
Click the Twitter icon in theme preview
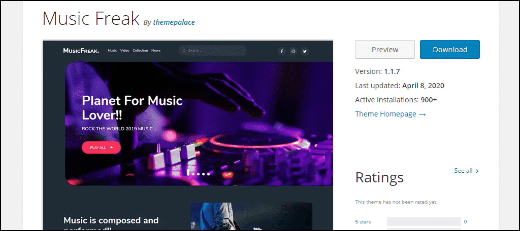[305, 51]
